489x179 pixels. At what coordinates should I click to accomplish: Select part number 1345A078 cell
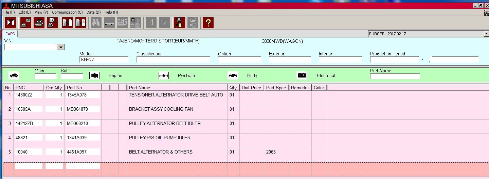click(83, 95)
